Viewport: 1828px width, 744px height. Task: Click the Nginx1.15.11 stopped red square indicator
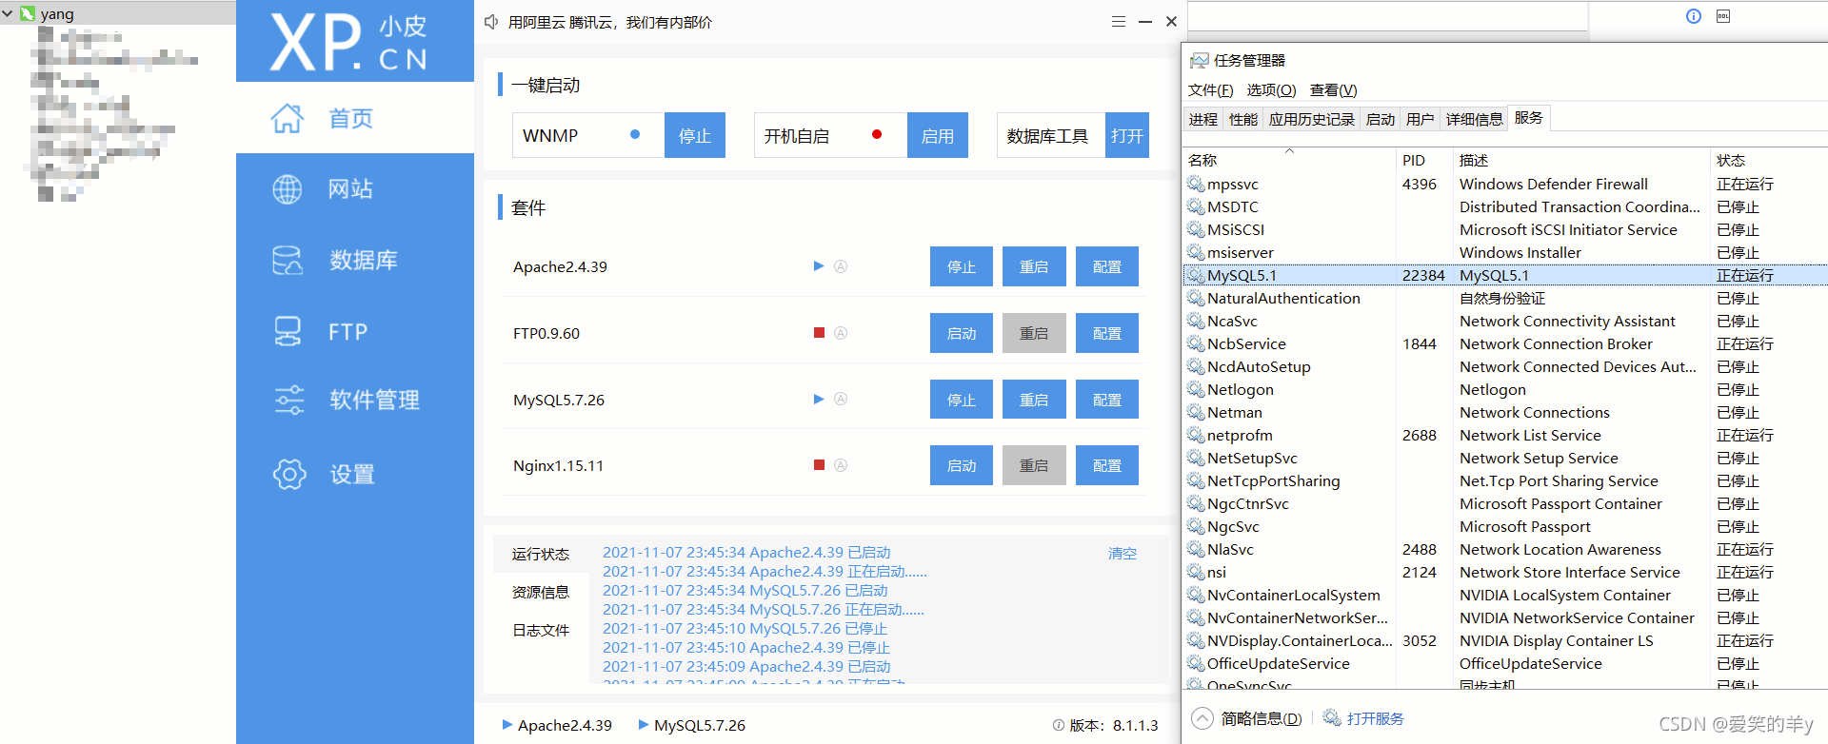(819, 465)
